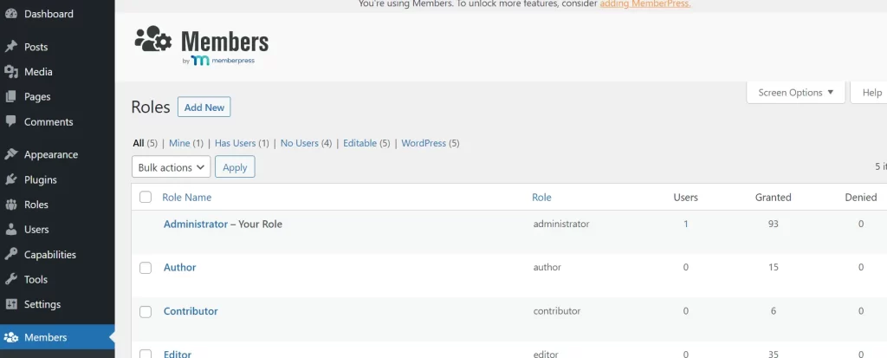The image size is (887, 358).
Task: Open the Appearance paintbrush icon
Action: pyautogui.click(x=10, y=154)
